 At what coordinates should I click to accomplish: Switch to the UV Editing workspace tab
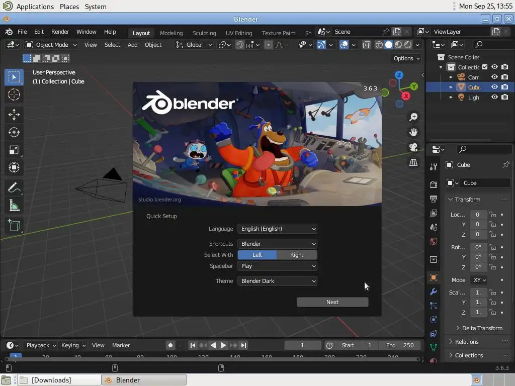click(x=239, y=33)
